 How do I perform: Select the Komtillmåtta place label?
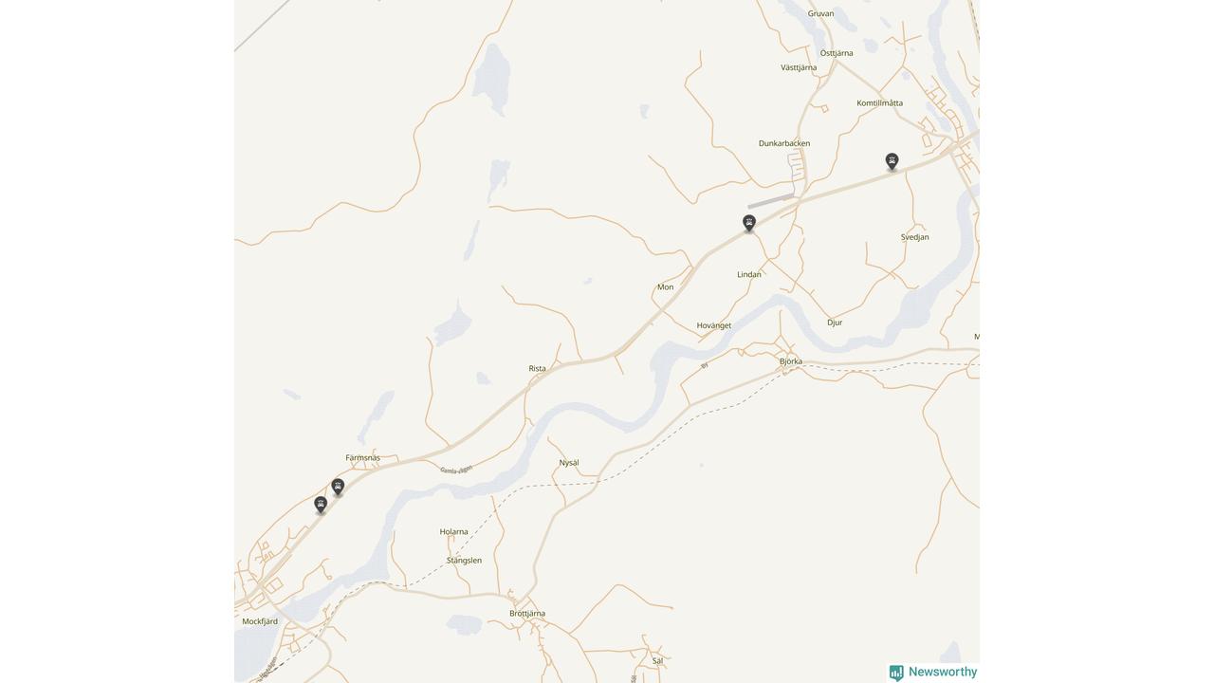880,103
